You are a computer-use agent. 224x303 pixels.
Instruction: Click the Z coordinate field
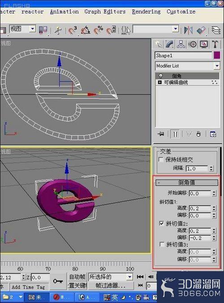click(x=40, y=277)
